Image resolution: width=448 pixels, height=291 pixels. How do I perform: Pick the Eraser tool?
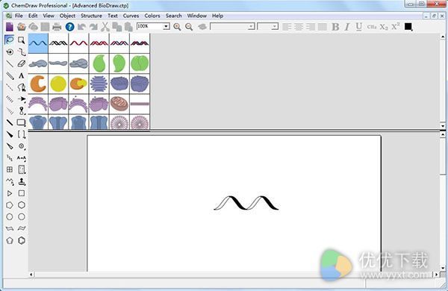pos(22,63)
